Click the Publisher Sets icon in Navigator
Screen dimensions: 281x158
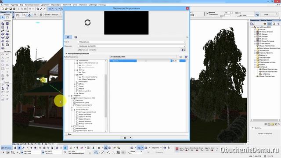[278, 24]
